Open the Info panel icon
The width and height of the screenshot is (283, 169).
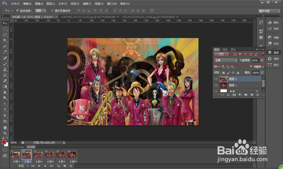point(261,37)
